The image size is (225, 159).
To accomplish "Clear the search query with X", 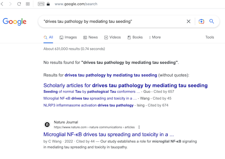I will [189, 21].
